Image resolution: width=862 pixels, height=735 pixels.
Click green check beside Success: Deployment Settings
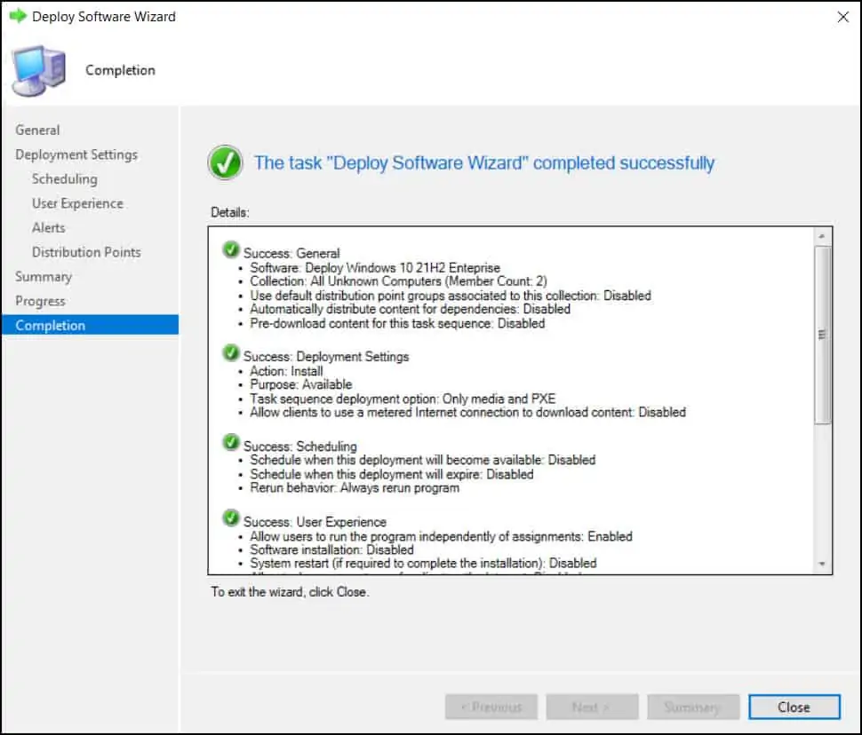(x=231, y=353)
